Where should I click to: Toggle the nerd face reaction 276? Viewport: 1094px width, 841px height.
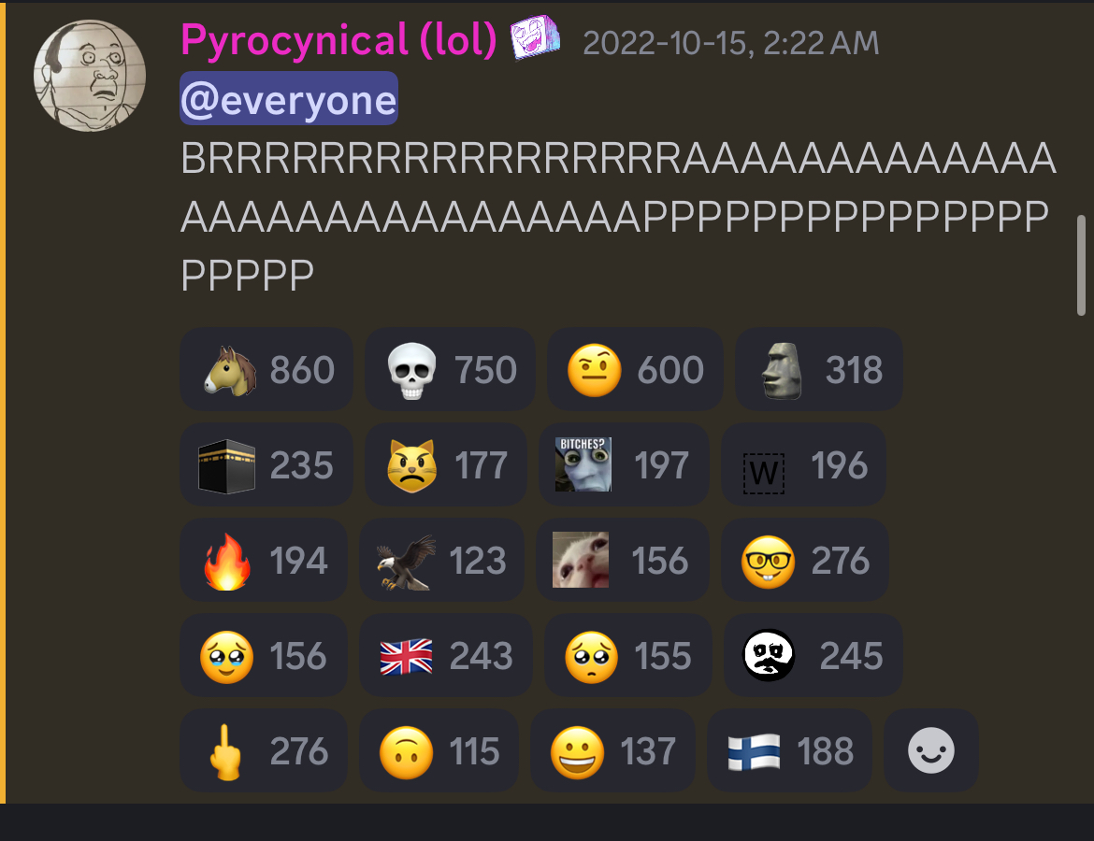[805, 560]
